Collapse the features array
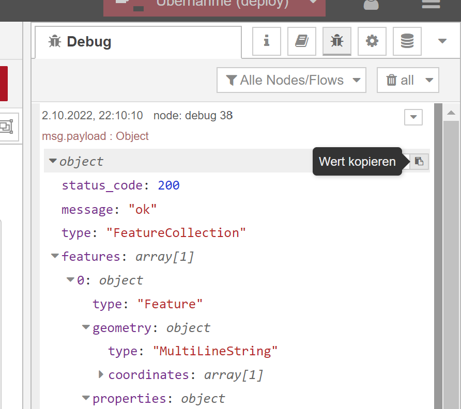 point(55,256)
